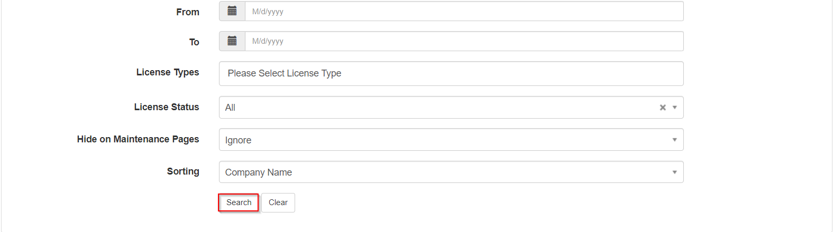Open the From date calendar icon

pos(232,11)
